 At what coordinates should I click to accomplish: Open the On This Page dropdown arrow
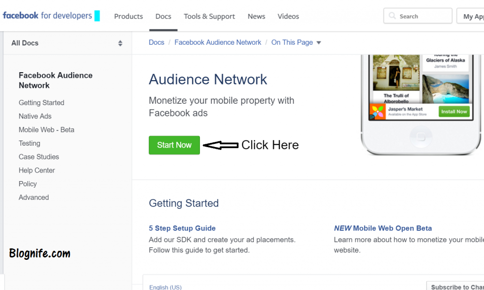pyautogui.click(x=319, y=43)
